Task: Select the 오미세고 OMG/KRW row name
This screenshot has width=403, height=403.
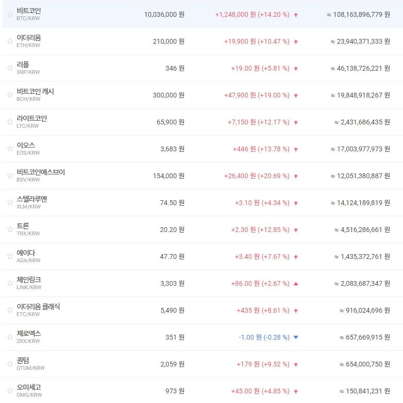Action: [x=29, y=387]
